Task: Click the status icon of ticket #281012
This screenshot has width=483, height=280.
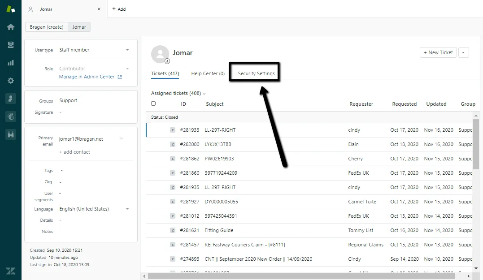Action: [173, 216]
